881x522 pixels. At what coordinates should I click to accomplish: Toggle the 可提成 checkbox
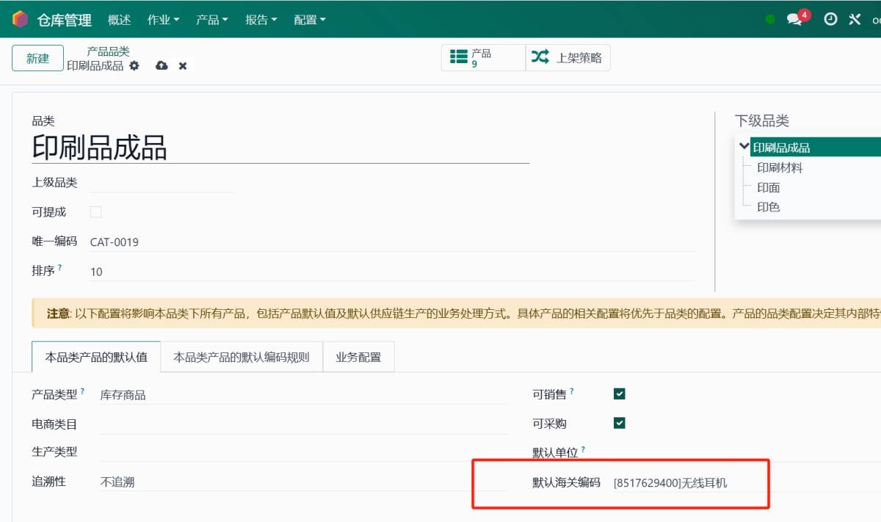[x=95, y=212]
